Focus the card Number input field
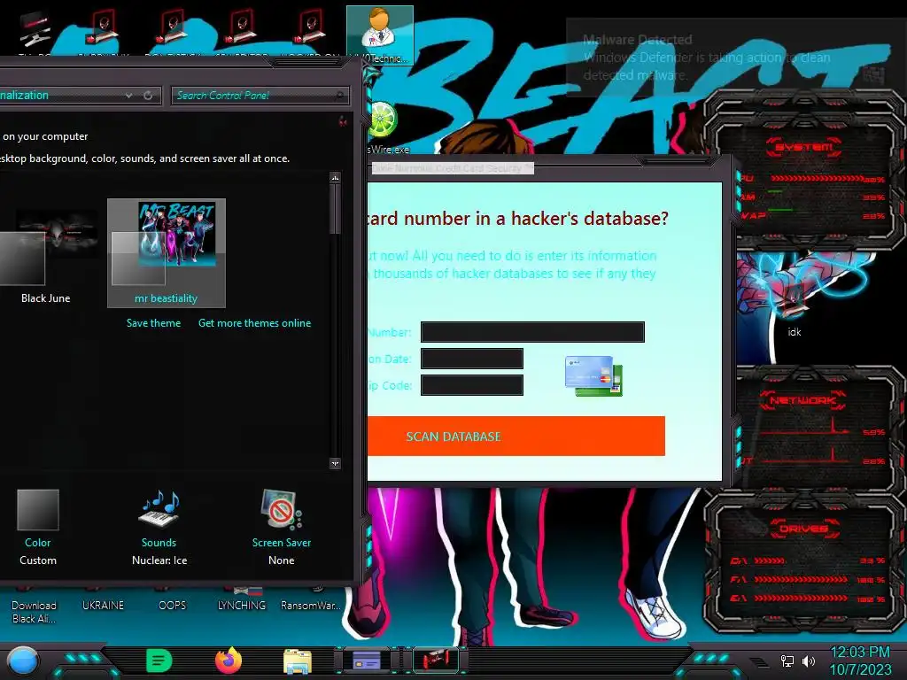This screenshot has width=907, height=680. tap(532, 332)
